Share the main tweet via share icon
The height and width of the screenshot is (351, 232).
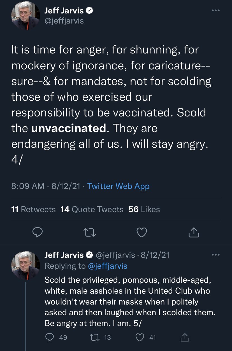point(194,232)
